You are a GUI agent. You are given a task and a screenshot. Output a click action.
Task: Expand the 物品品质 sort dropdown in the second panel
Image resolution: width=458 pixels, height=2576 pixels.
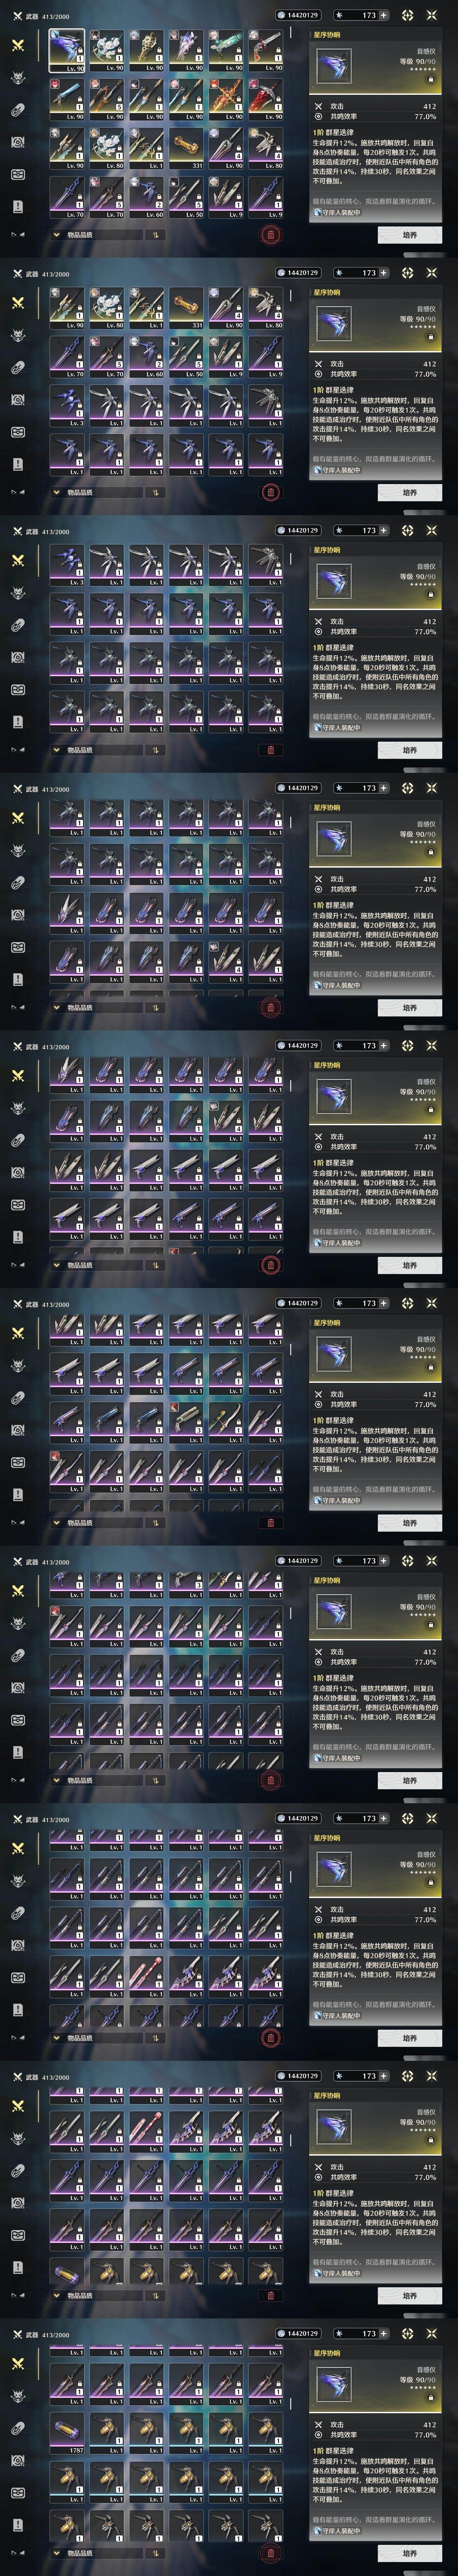[96, 493]
